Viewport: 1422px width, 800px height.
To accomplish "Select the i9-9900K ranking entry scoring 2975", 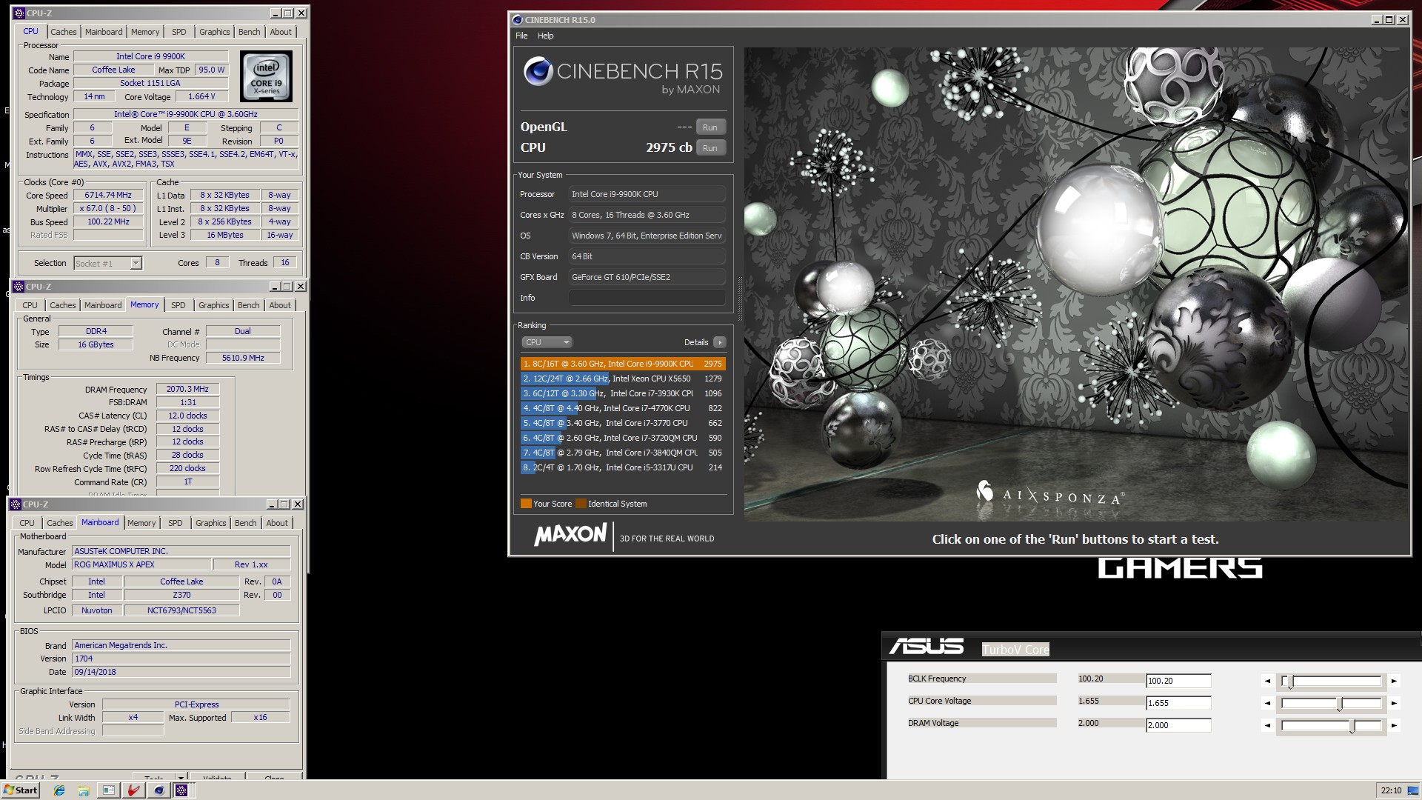I will (623, 364).
